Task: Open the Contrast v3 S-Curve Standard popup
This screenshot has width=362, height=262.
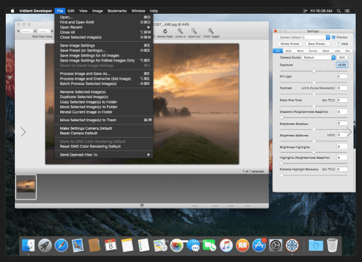Action: (318, 88)
